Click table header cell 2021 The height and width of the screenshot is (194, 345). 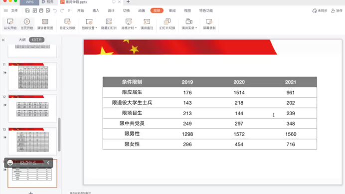tap(291, 82)
